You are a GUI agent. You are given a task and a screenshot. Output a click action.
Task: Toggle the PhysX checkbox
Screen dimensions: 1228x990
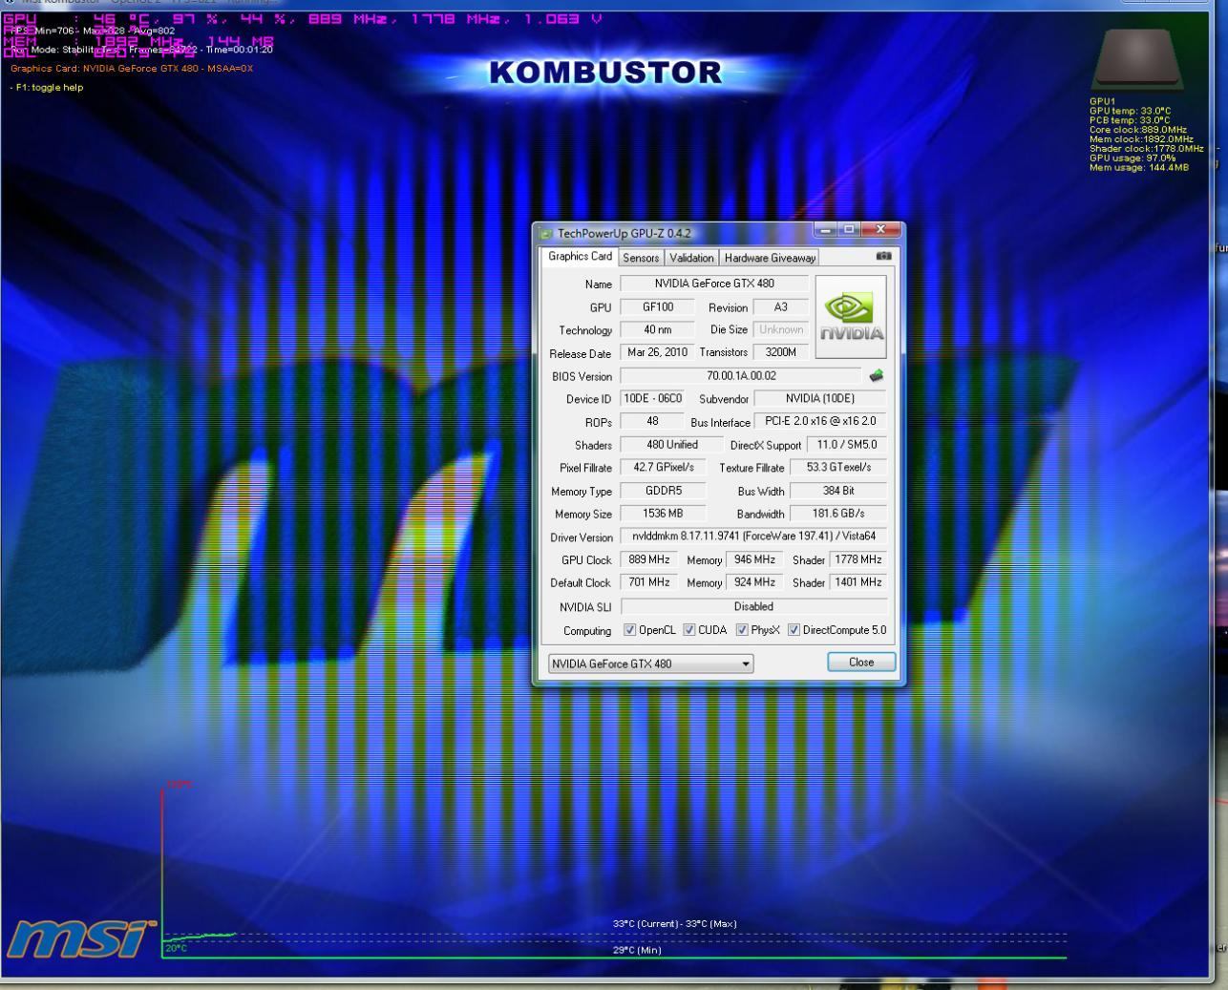(742, 630)
